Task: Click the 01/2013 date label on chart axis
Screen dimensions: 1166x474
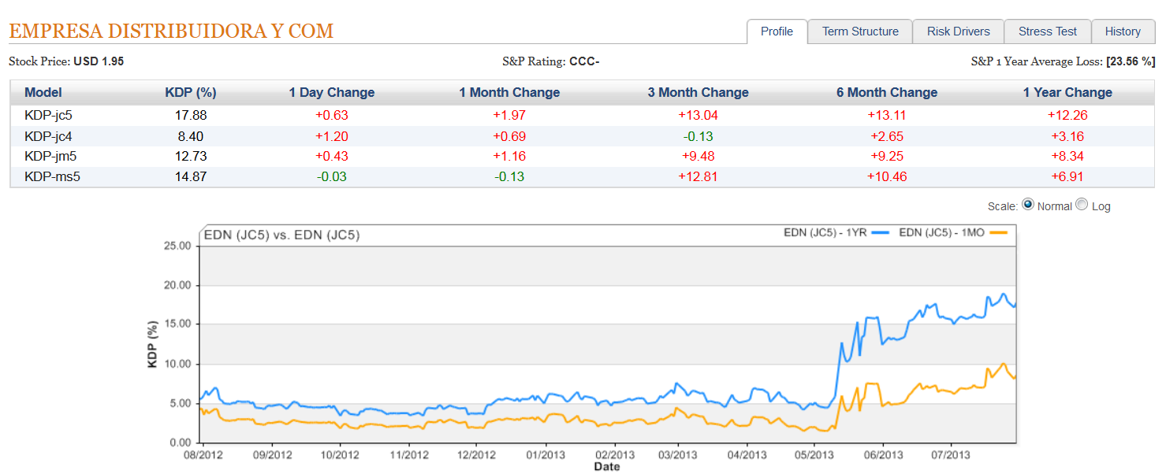Action: (545, 455)
